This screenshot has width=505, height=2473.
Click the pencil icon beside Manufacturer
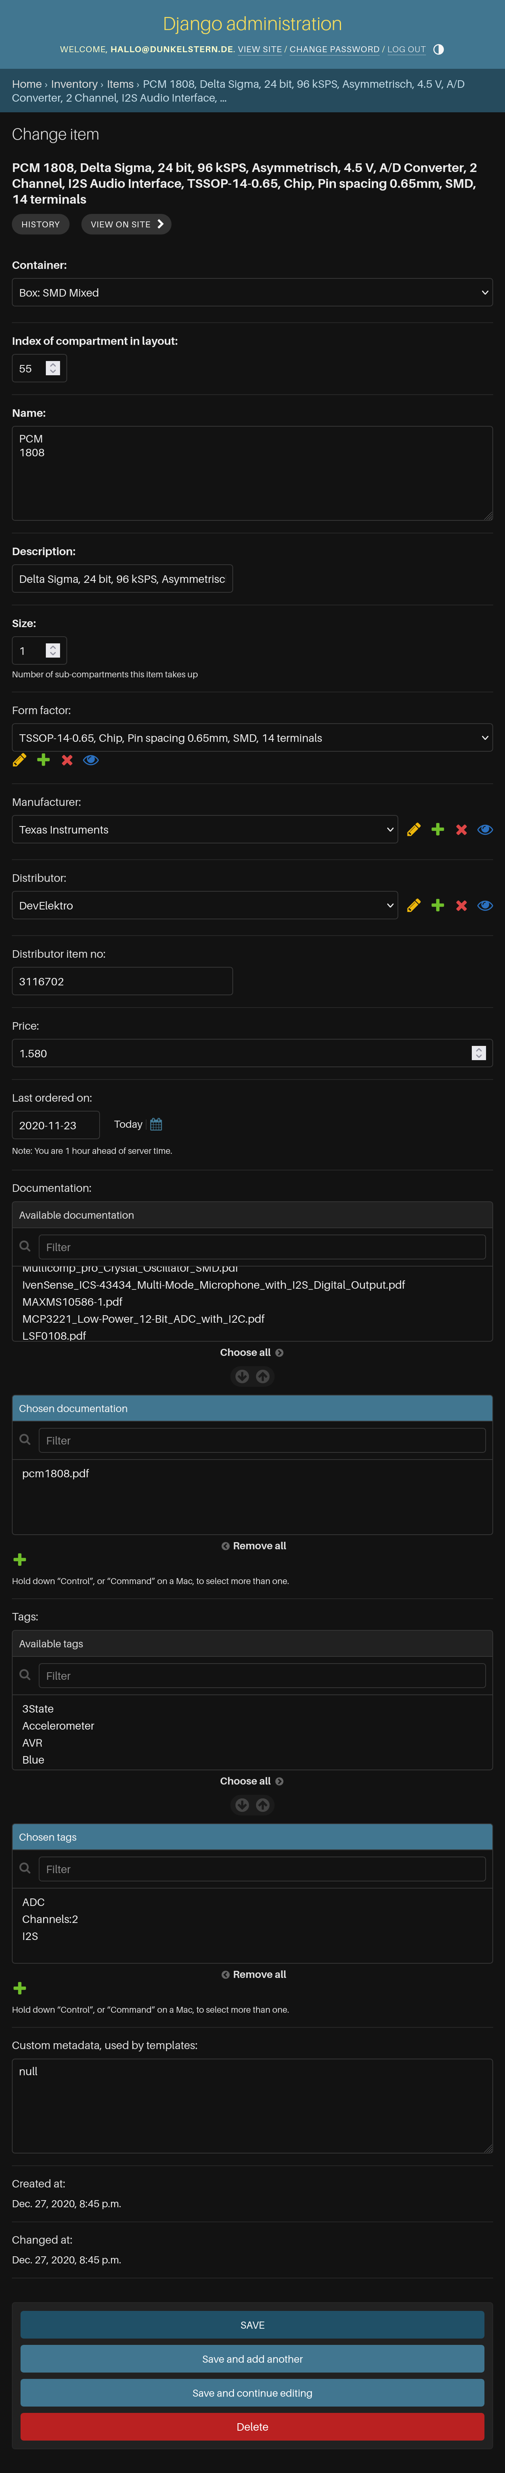point(414,830)
